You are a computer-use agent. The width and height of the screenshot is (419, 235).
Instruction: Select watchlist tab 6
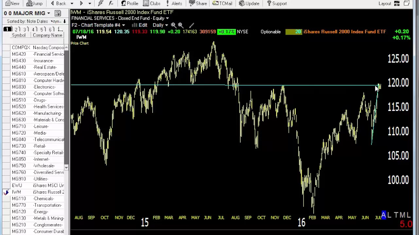(50, 29)
